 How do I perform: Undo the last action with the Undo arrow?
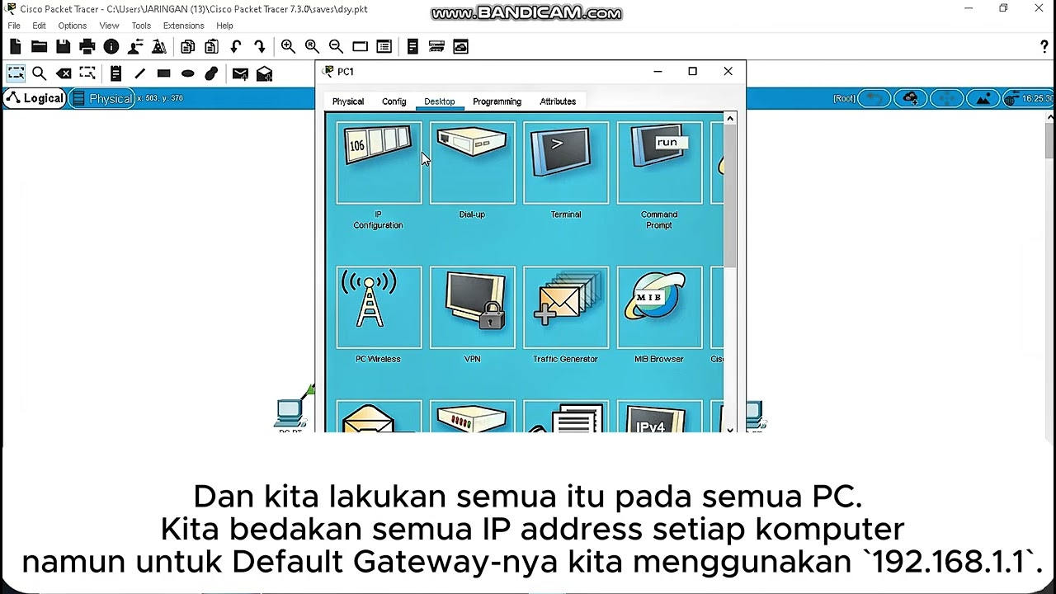[x=236, y=47]
